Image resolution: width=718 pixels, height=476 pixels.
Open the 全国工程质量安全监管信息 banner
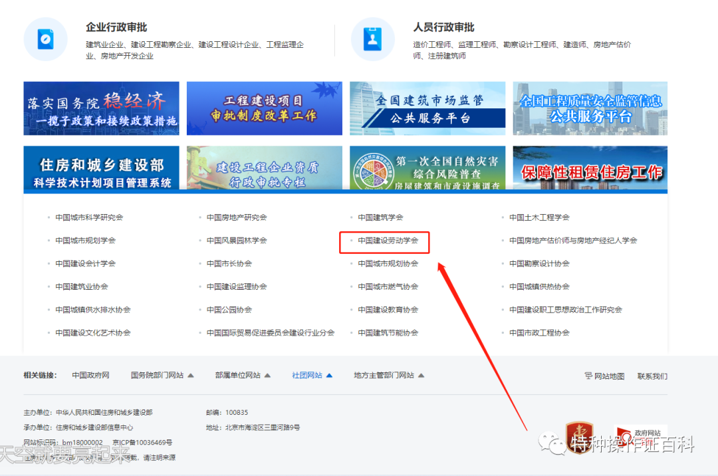pos(590,108)
